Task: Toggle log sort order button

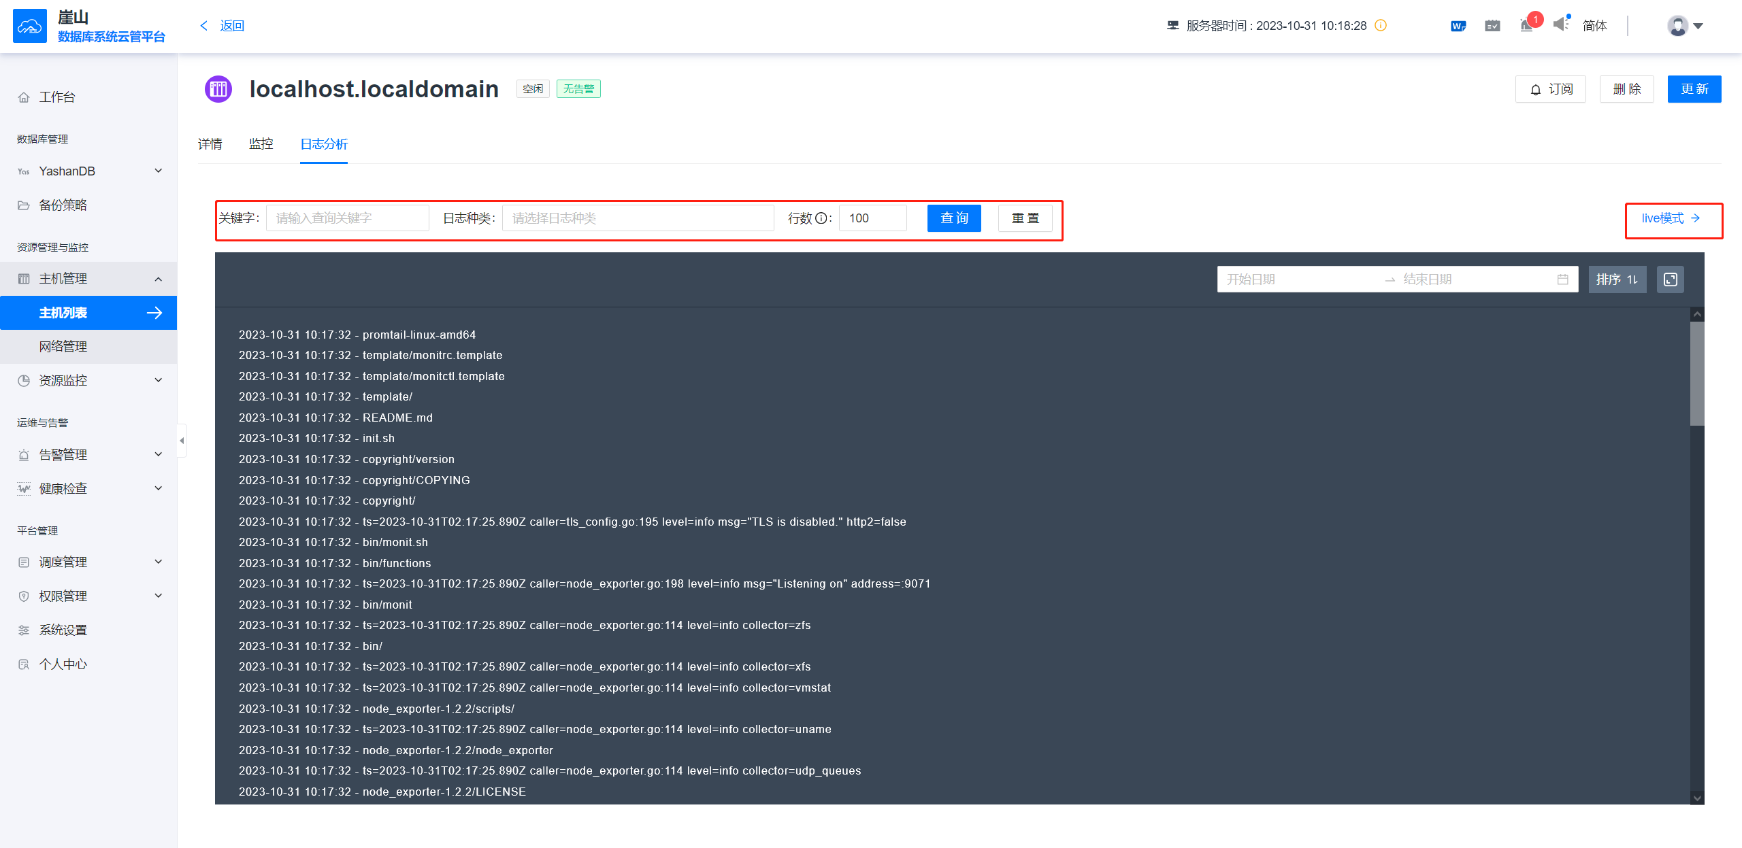Action: click(1617, 279)
